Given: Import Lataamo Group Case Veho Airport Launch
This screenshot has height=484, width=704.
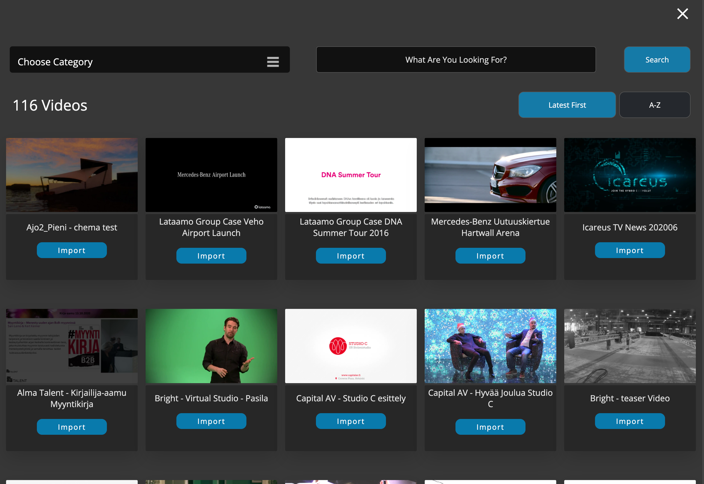Looking at the screenshot, I should [211, 256].
